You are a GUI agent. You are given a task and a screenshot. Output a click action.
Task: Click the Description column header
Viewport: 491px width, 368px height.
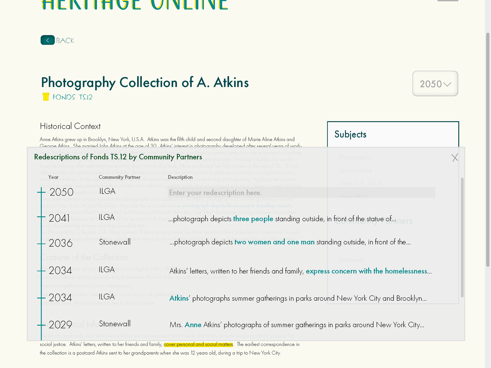click(180, 177)
